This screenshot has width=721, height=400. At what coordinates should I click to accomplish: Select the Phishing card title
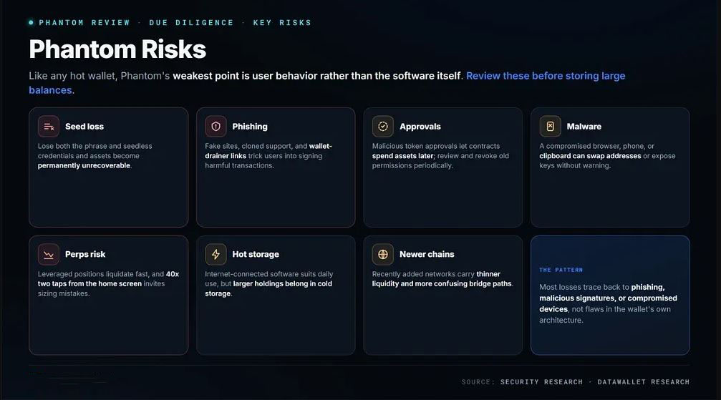tap(250, 127)
